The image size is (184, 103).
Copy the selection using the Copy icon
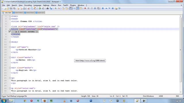(32, 8)
